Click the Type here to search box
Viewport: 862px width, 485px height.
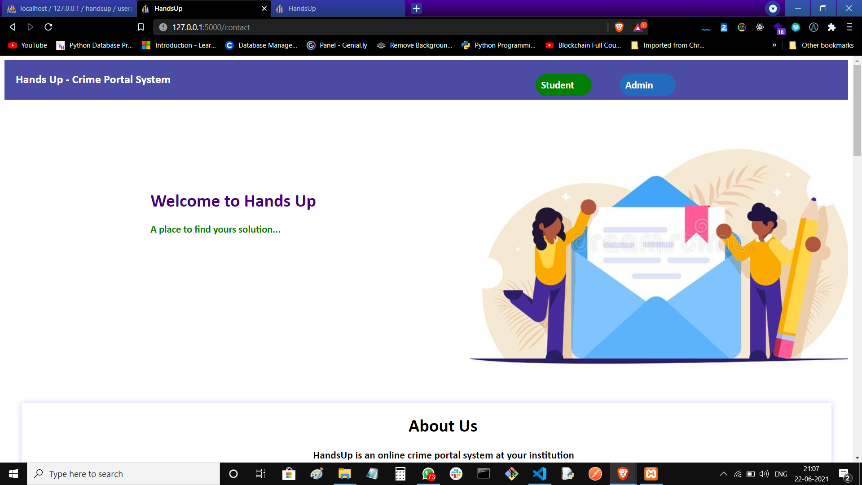[123, 474]
